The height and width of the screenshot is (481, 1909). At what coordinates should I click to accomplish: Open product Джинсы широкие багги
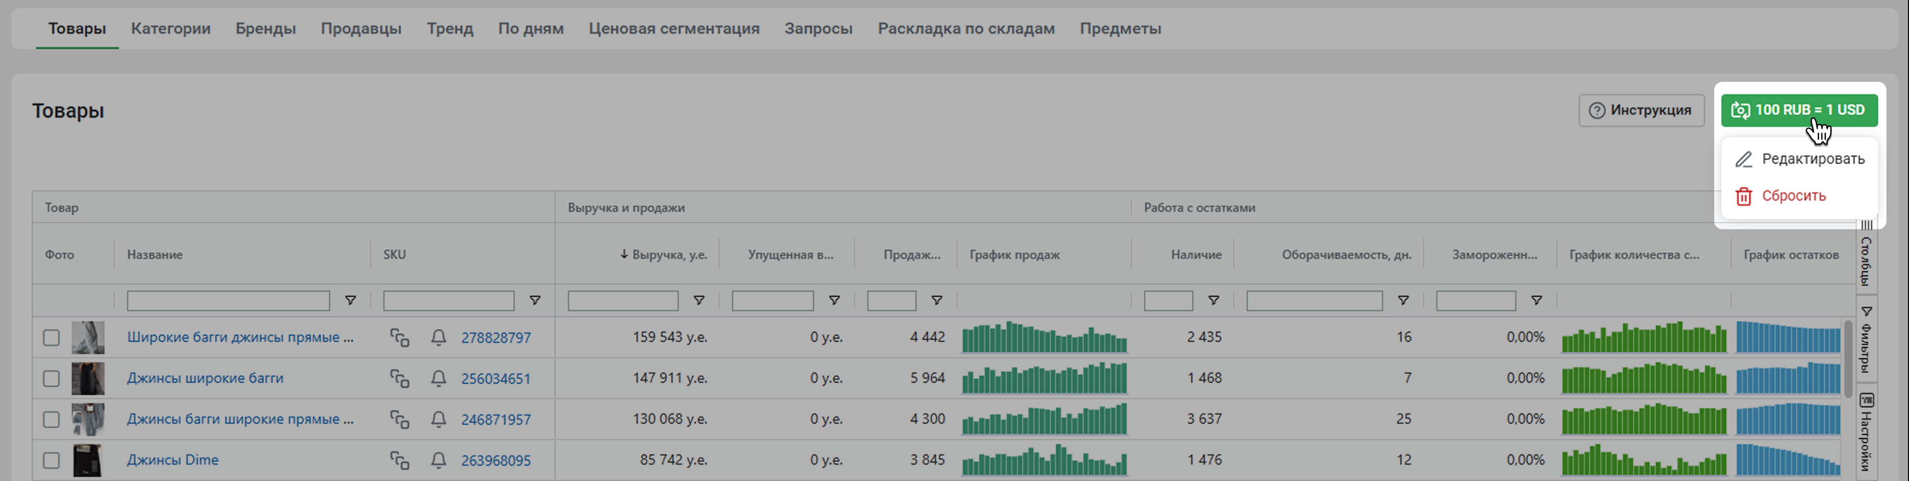tap(205, 378)
